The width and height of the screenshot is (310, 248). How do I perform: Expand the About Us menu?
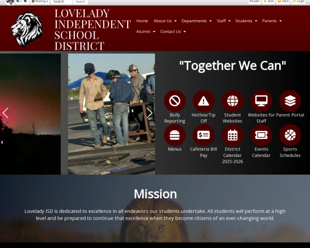coord(165,21)
